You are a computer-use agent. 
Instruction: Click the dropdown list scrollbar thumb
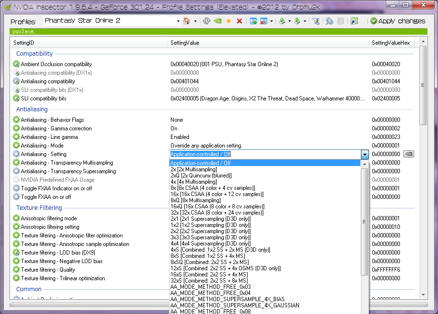click(x=364, y=222)
